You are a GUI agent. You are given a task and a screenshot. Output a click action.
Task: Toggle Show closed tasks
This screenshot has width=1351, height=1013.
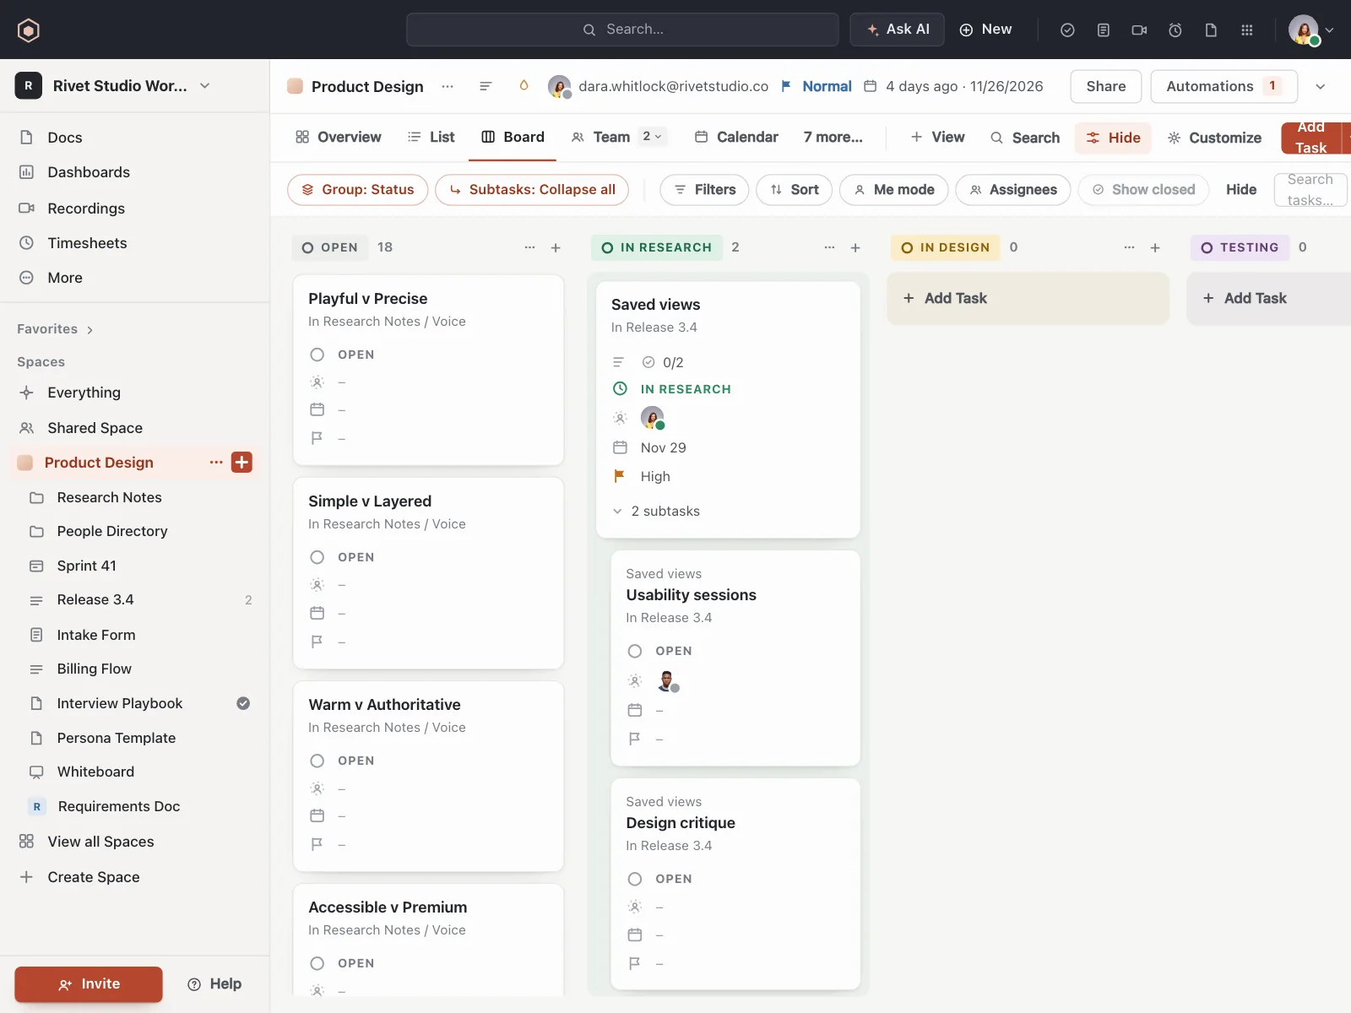[1143, 190]
